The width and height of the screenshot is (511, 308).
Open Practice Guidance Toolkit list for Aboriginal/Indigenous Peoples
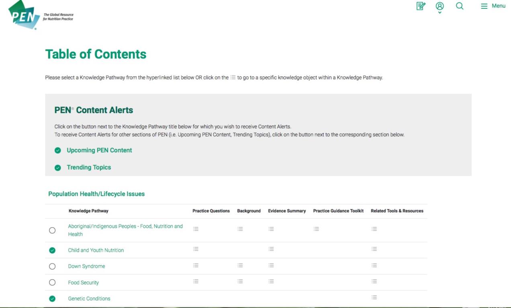click(x=316, y=229)
